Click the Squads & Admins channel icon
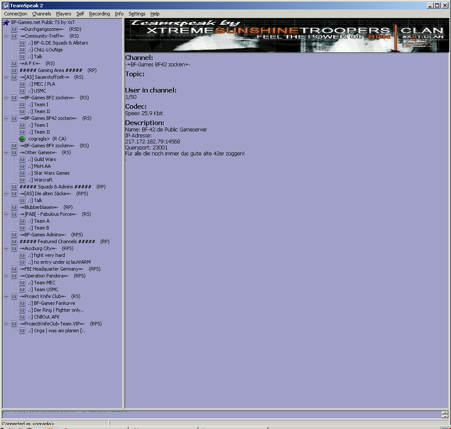 (14, 187)
